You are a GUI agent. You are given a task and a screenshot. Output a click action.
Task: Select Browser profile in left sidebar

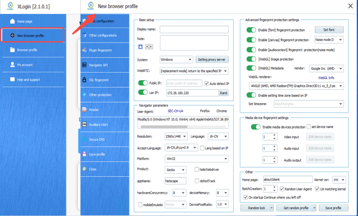pos(27,50)
